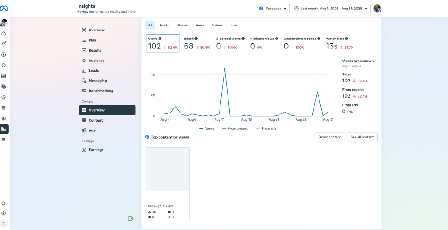
Task: Open the Settings gear icon
Action: coord(4,213)
